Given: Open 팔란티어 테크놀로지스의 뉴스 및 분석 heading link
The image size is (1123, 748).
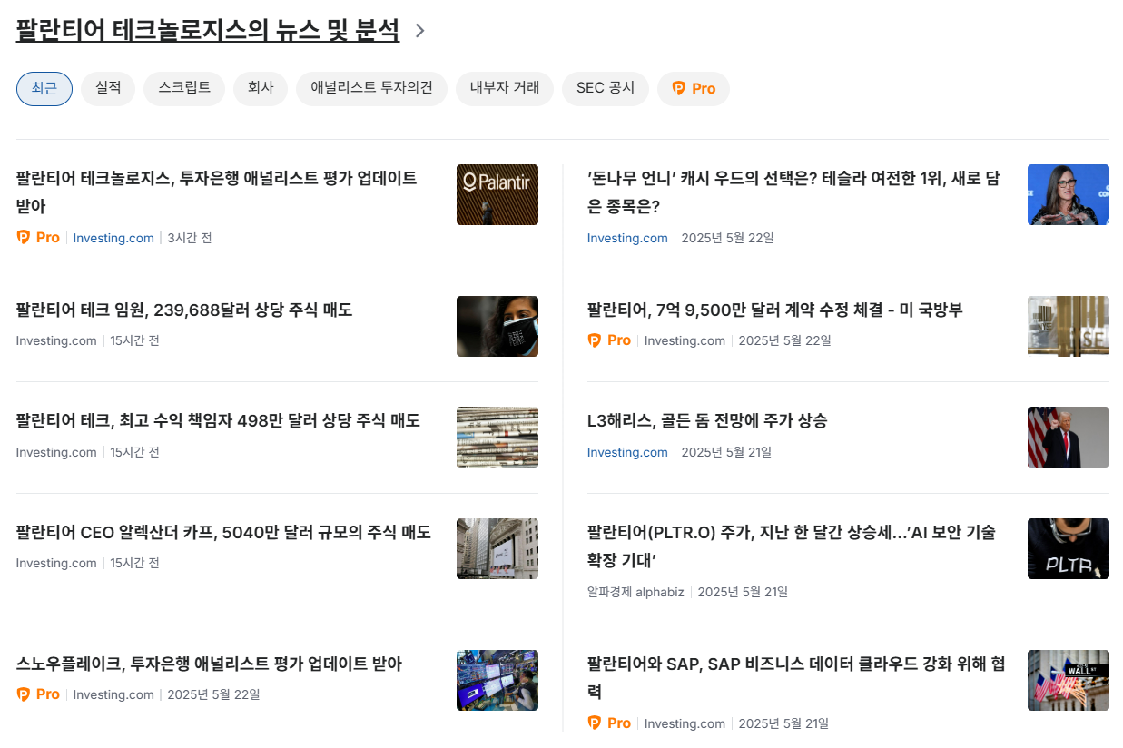Looking at the screenshot, I should click(x=208, y=30).
